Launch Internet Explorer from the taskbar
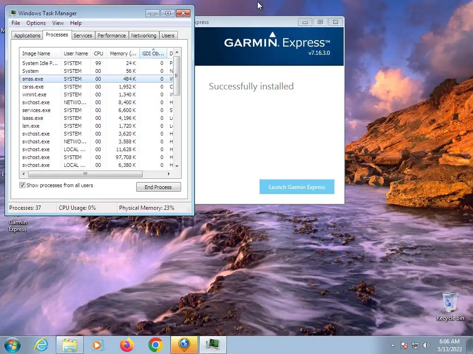Viewport: 473px width, 354px height. 41,345
